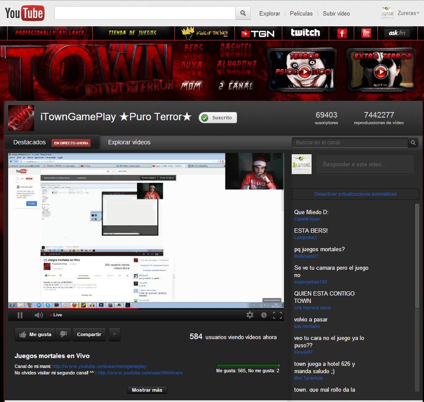Open the Twitter icon in banner
The height and width of the screenshot is (402, 424).
point(366,33)
